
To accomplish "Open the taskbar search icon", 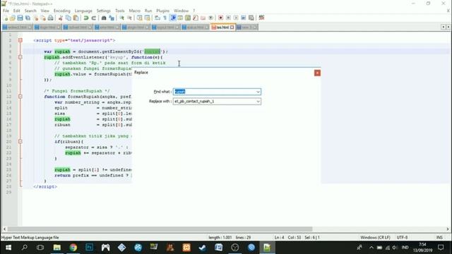I will [x=25, y=248].
